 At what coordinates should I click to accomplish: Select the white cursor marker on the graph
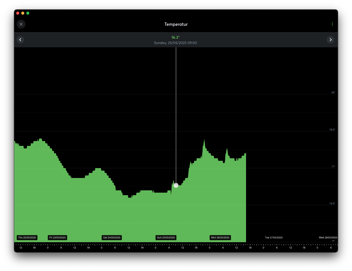(176, 185)
